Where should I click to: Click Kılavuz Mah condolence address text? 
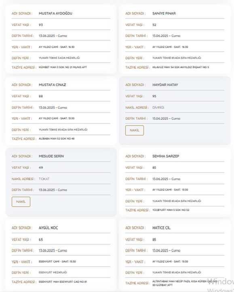click(x=181, y=67)
